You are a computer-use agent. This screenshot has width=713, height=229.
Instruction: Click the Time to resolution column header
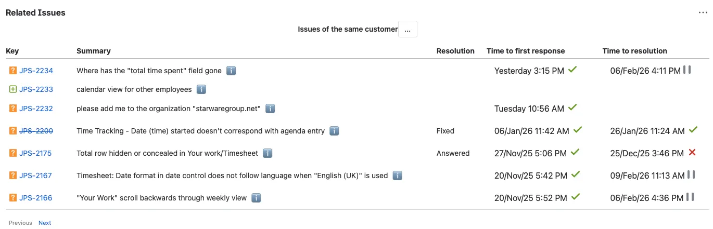(634, 51)
